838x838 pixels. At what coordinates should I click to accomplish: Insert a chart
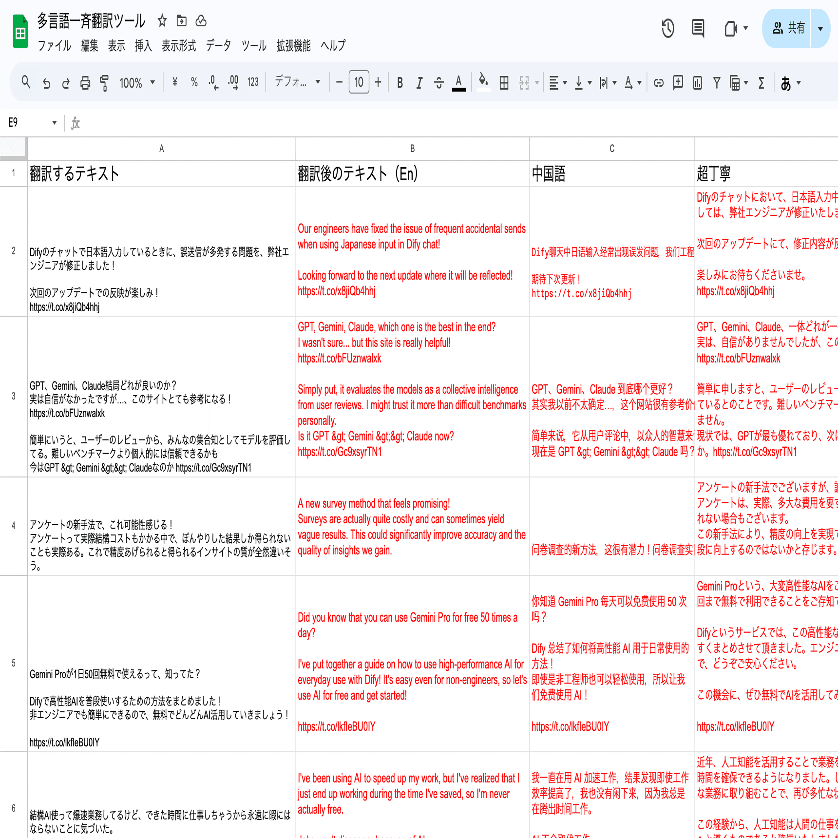pos(697,82)
